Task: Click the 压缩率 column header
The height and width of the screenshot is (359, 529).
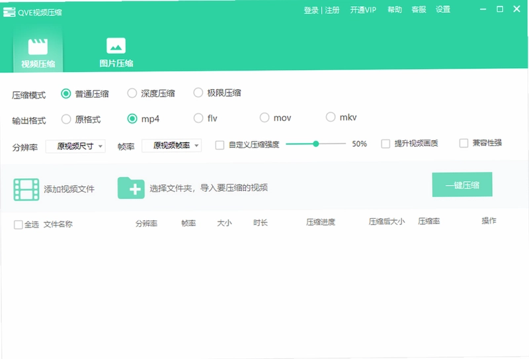Action: pyautogui.click(x=428, y=221)
